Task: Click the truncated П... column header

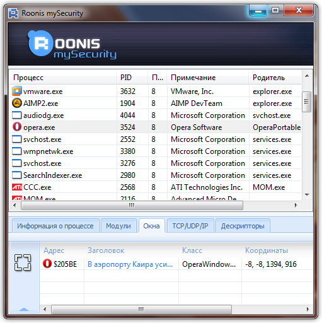Action: (158, 78)
